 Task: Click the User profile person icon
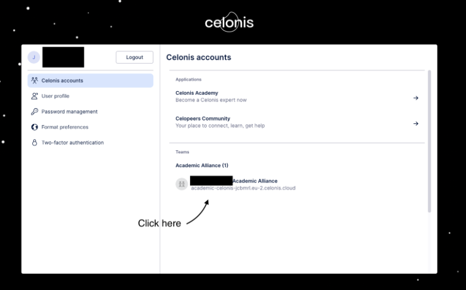coord(35,96)
